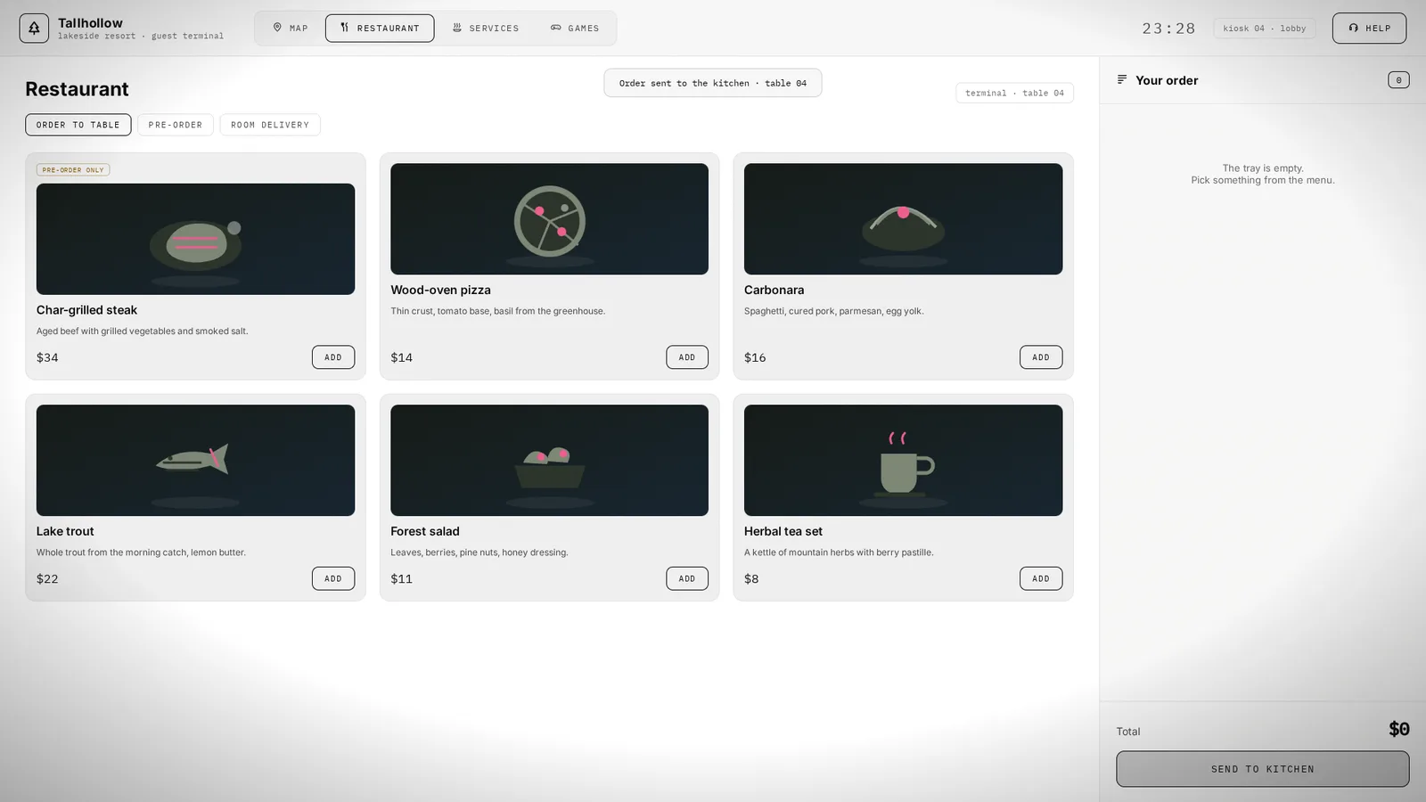Click the Carbonara dish title

[x=774, y=290]
